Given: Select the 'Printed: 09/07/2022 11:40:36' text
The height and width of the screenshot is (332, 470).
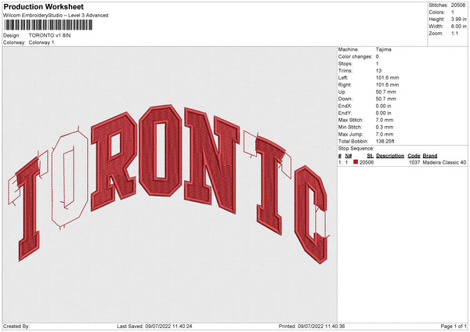Looking at the screenshot, I should (x=312, y=327).
